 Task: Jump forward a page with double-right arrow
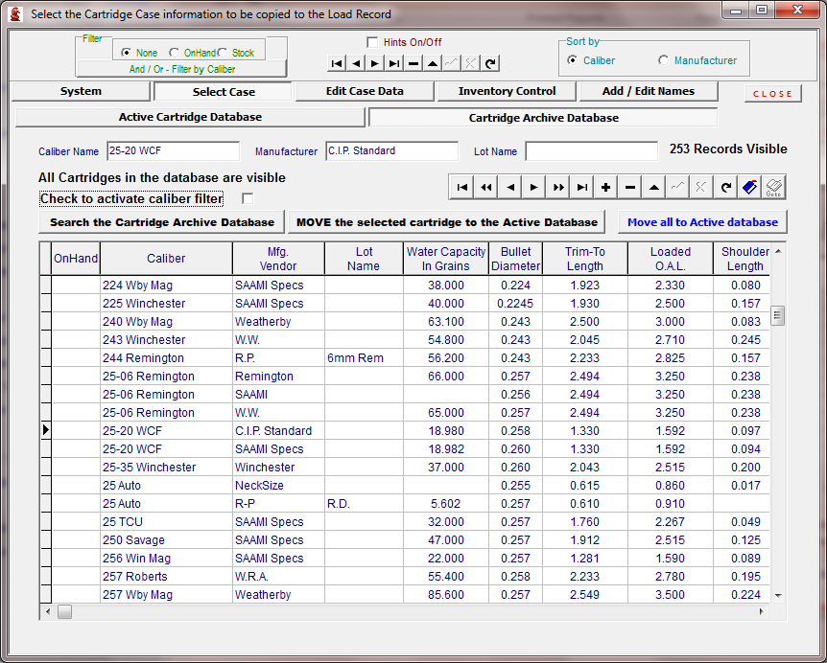(558, 187)
